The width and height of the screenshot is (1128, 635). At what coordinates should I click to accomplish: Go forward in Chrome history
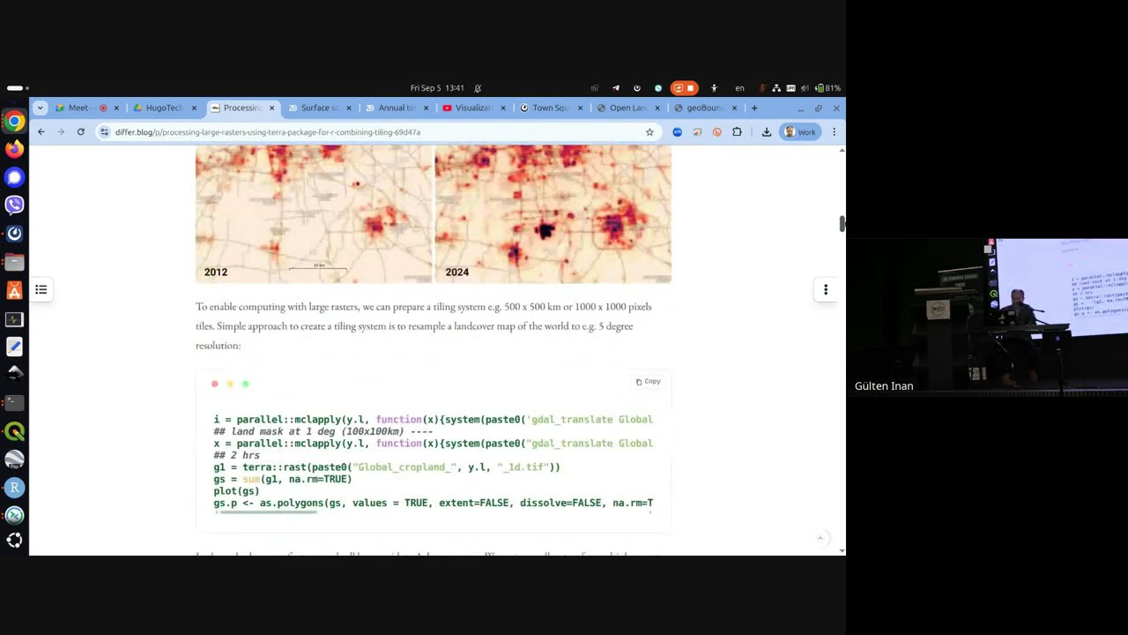click(61, 132)
